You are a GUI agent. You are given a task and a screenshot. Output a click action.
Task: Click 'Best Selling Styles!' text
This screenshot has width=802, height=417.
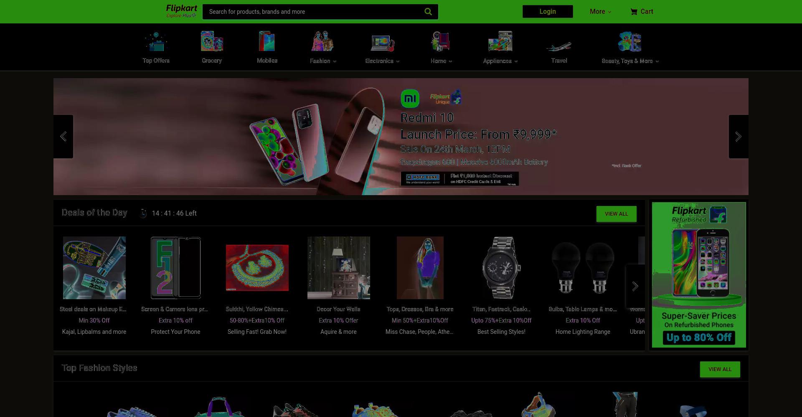pos(501,332)
